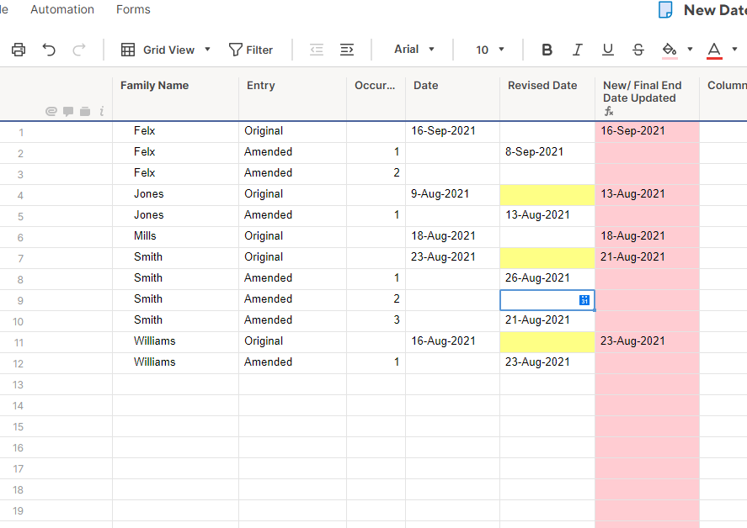The width and height of the screenshot is (747, 528).
Task: Toggle underline on selected cell
Action: (x=607, y=50)
